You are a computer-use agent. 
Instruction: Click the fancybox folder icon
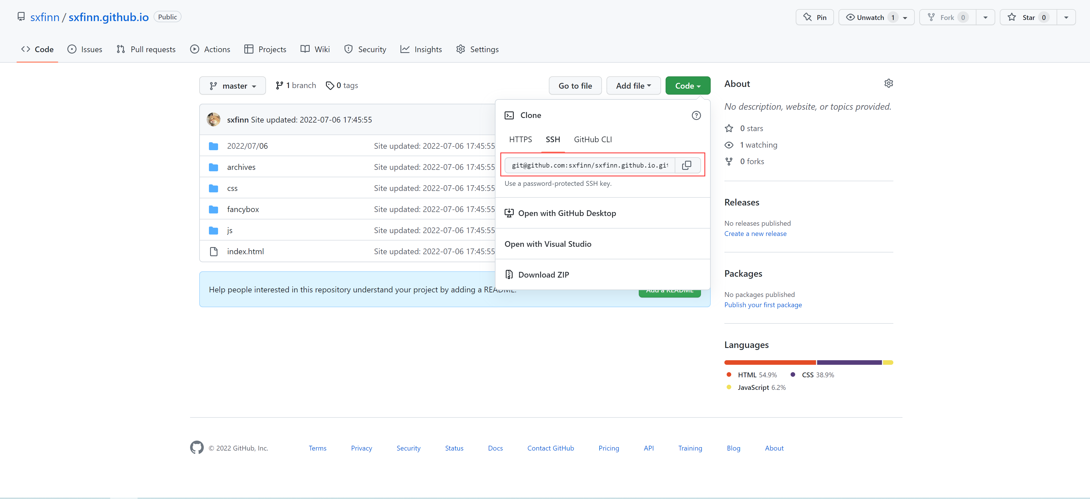[214, 209]
